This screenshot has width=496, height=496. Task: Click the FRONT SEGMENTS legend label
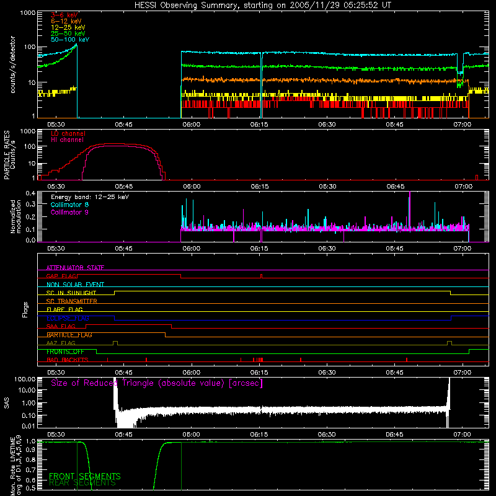pyautogui.click(x=85, y=476)
